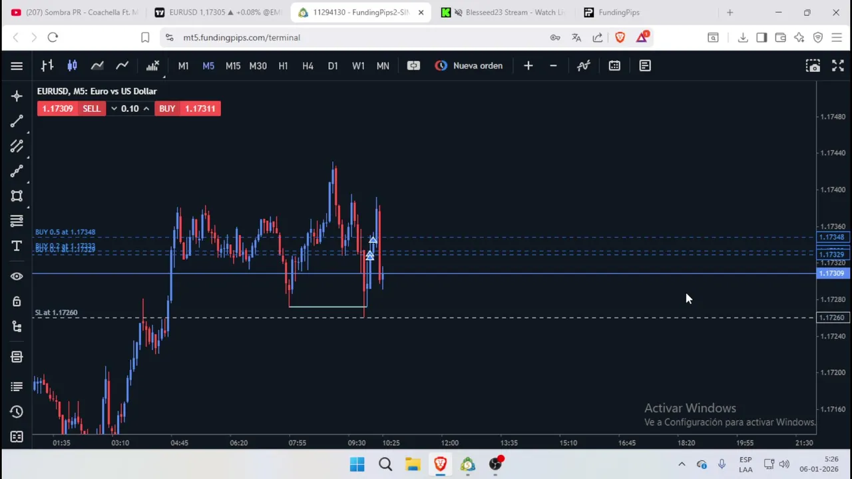This screenshot has height=479, width=852.
Task: Click the 0.10 volume field
Action: pos(130,108)
